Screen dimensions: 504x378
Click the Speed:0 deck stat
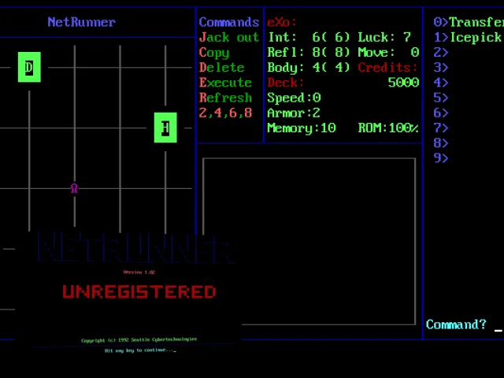click(x=294, y=98)
